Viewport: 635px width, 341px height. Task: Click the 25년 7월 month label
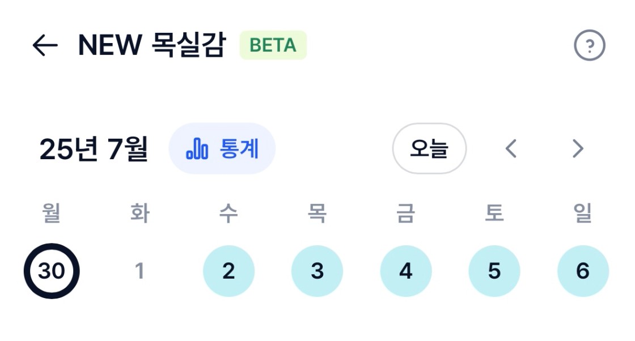(x=94, y=149)
